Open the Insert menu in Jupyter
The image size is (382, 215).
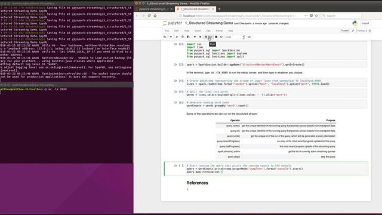(198, 30)
